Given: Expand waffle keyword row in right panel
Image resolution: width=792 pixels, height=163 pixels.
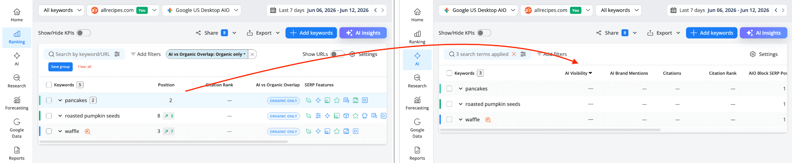Looking at the screenshot, I should pos(461,119).
